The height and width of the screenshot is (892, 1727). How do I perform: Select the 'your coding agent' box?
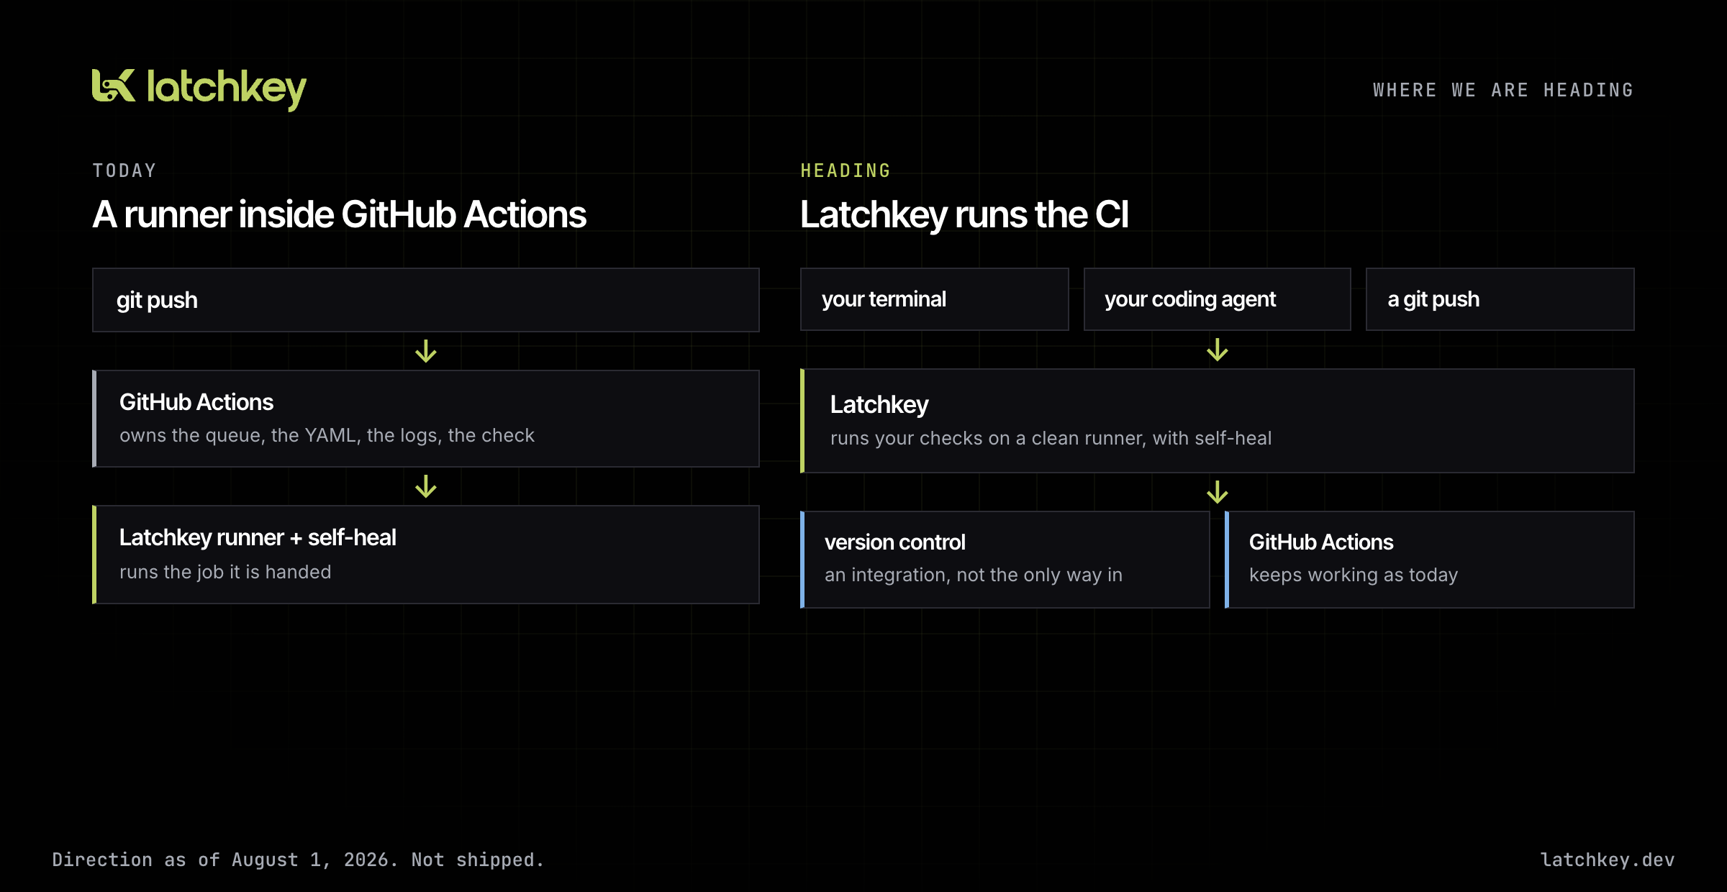point(1217,299)
